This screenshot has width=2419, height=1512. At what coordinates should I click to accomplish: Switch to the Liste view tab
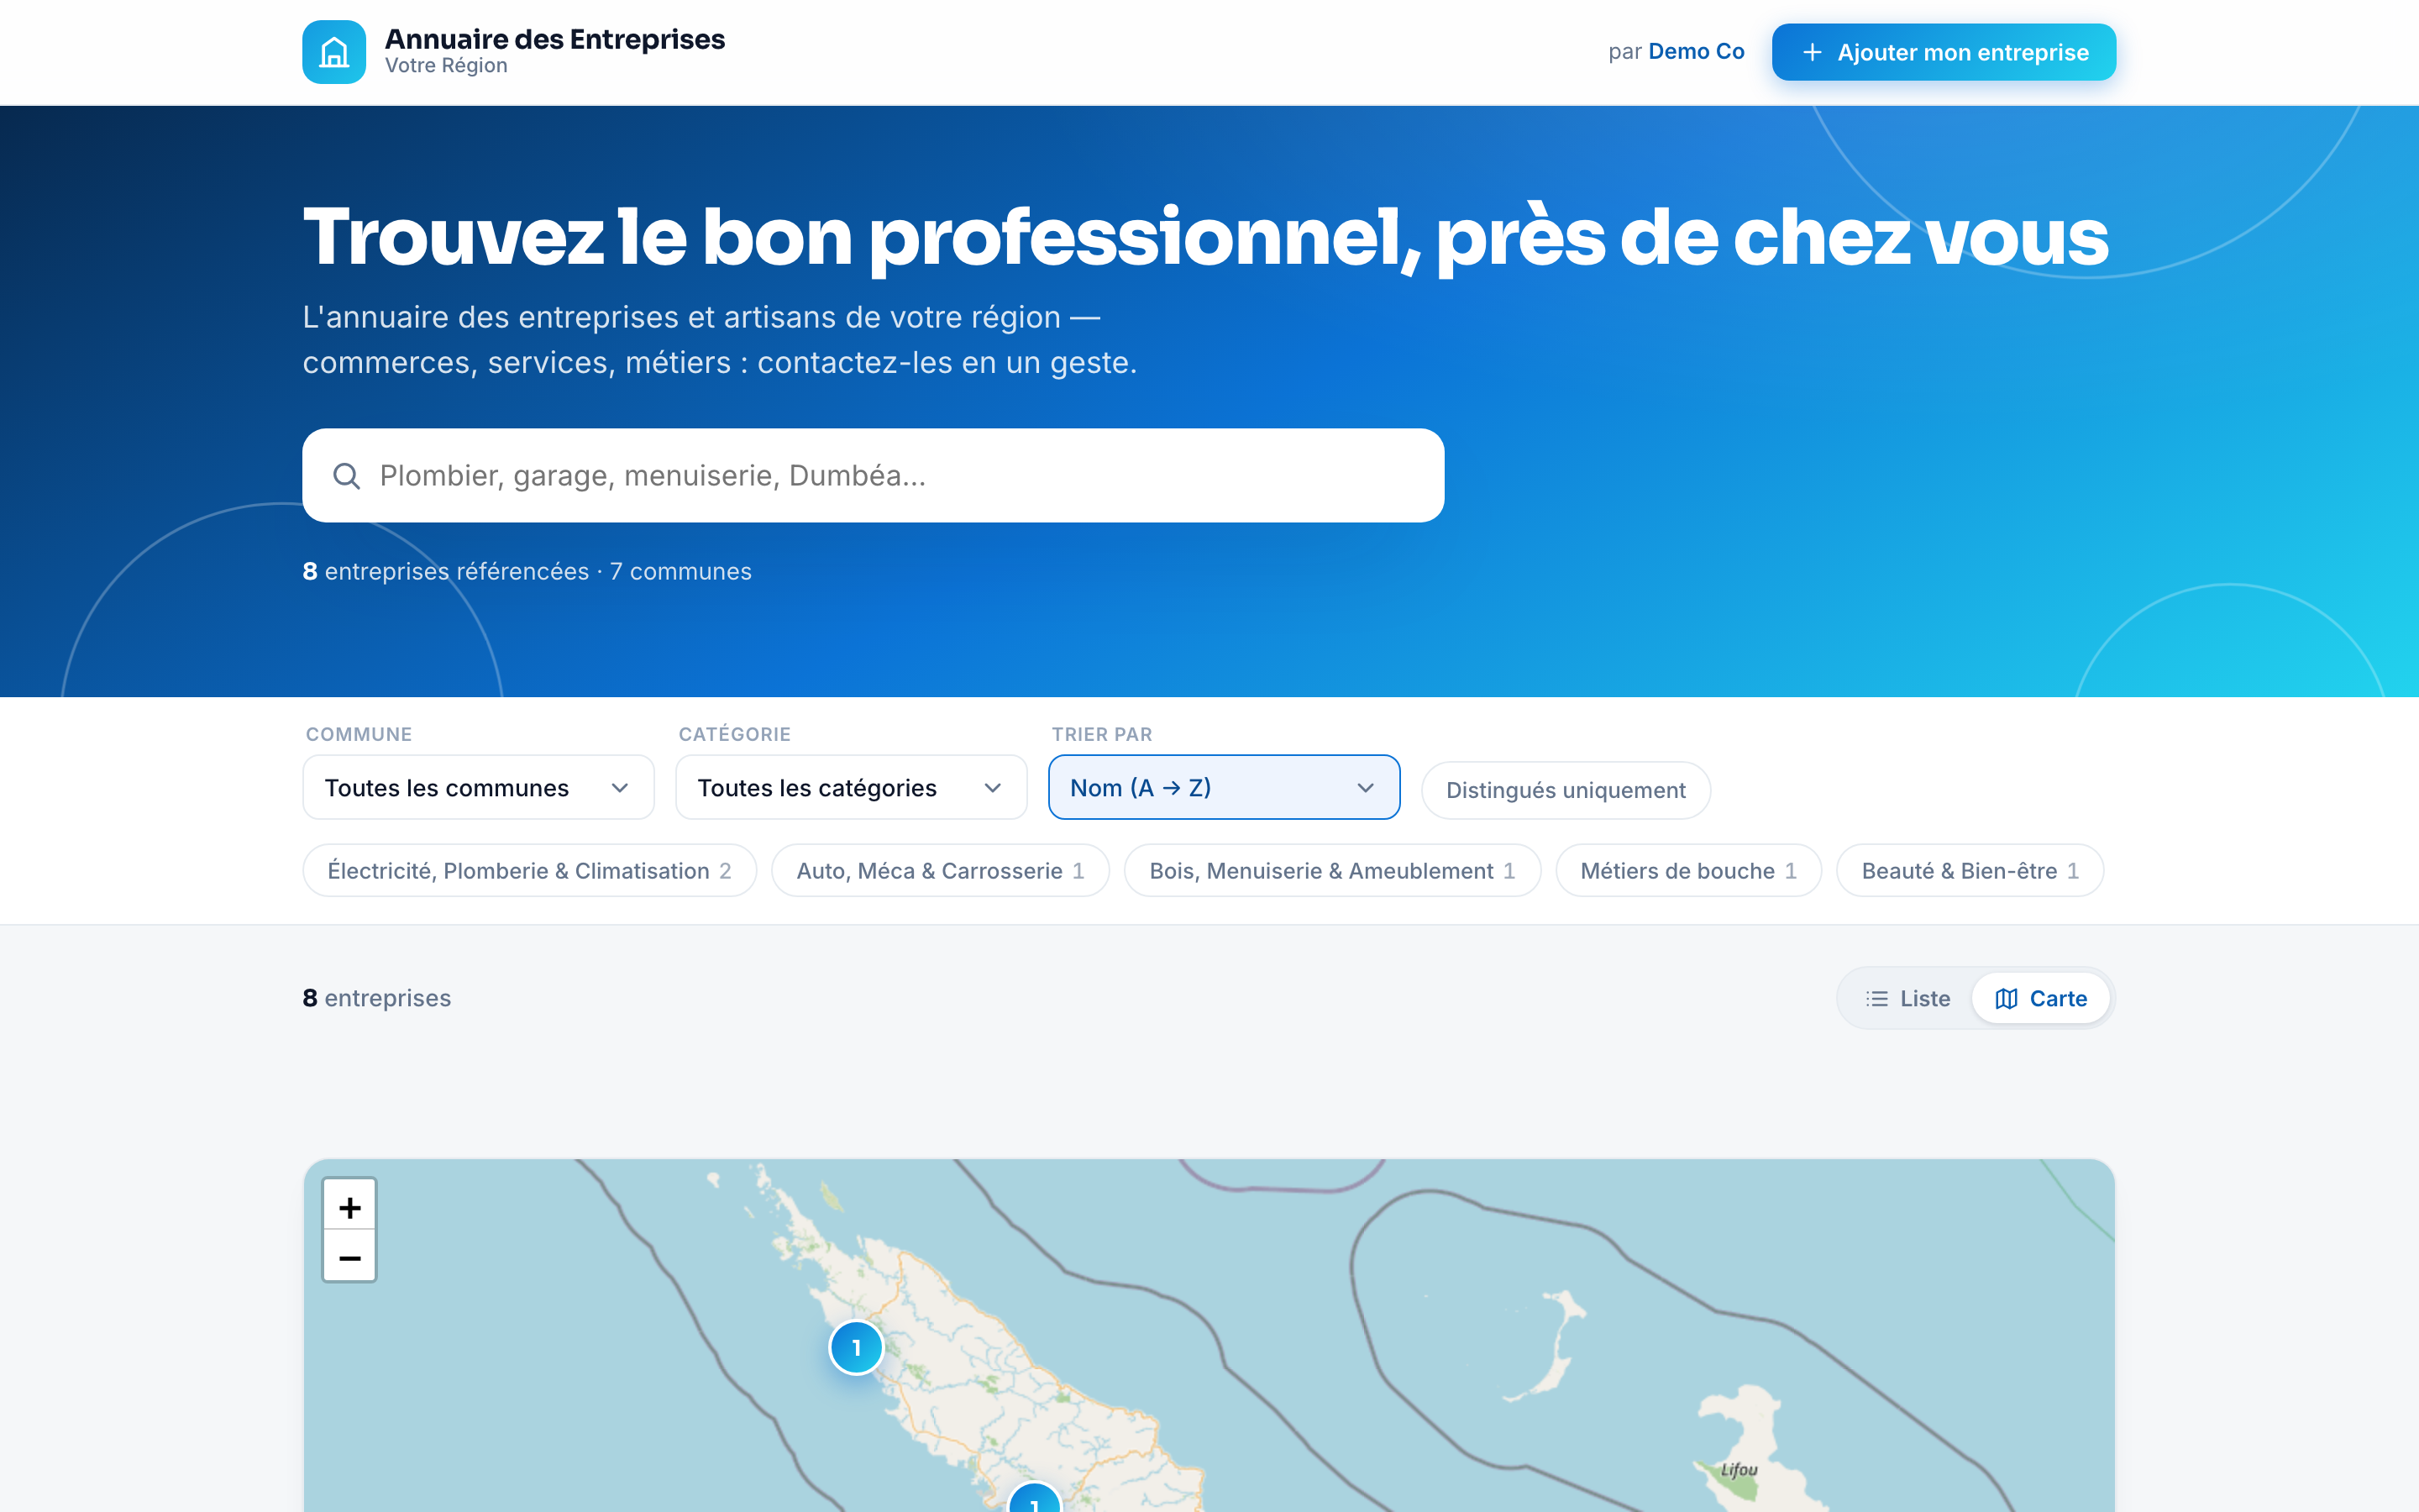(x=1907, y=998)
